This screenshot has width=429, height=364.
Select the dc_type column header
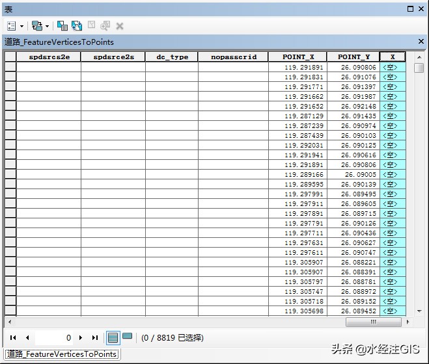(172, 57)
